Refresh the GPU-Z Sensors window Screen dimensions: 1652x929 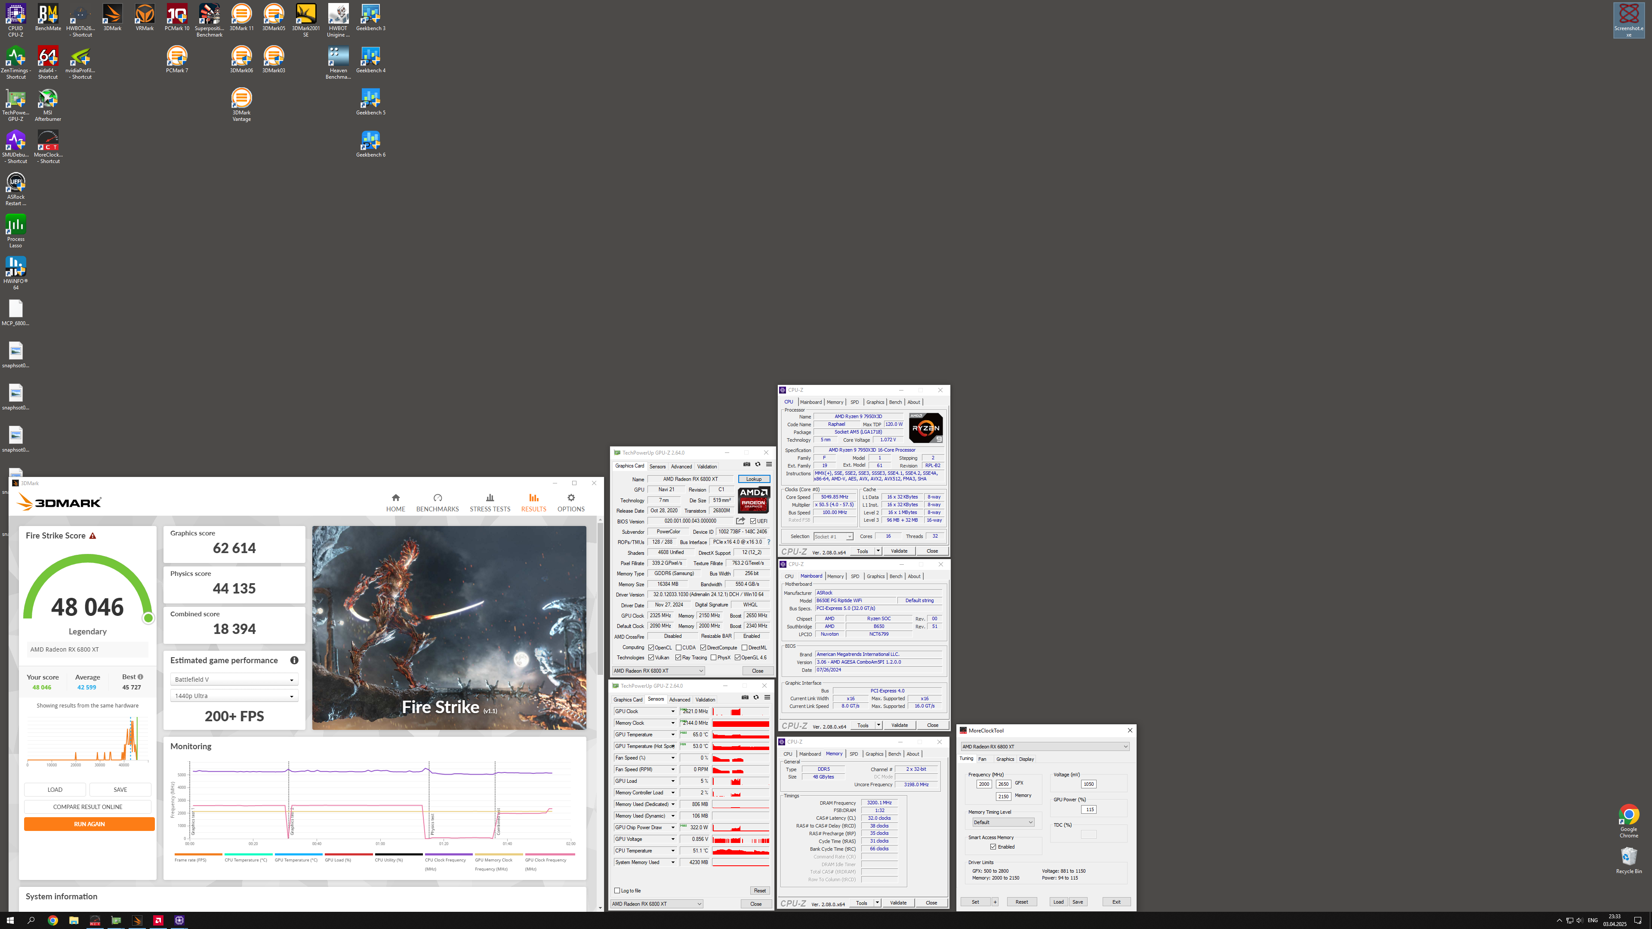755,698
